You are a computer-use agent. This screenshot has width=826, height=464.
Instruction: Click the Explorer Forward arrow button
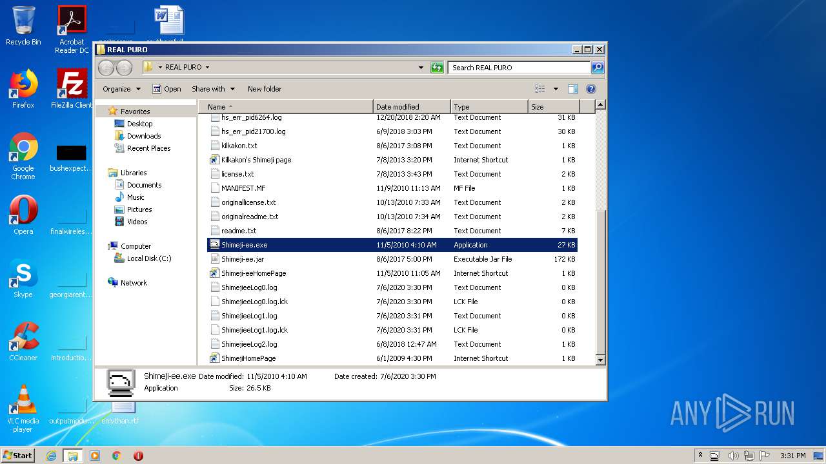pyautogui.click(x=124, y=67)
